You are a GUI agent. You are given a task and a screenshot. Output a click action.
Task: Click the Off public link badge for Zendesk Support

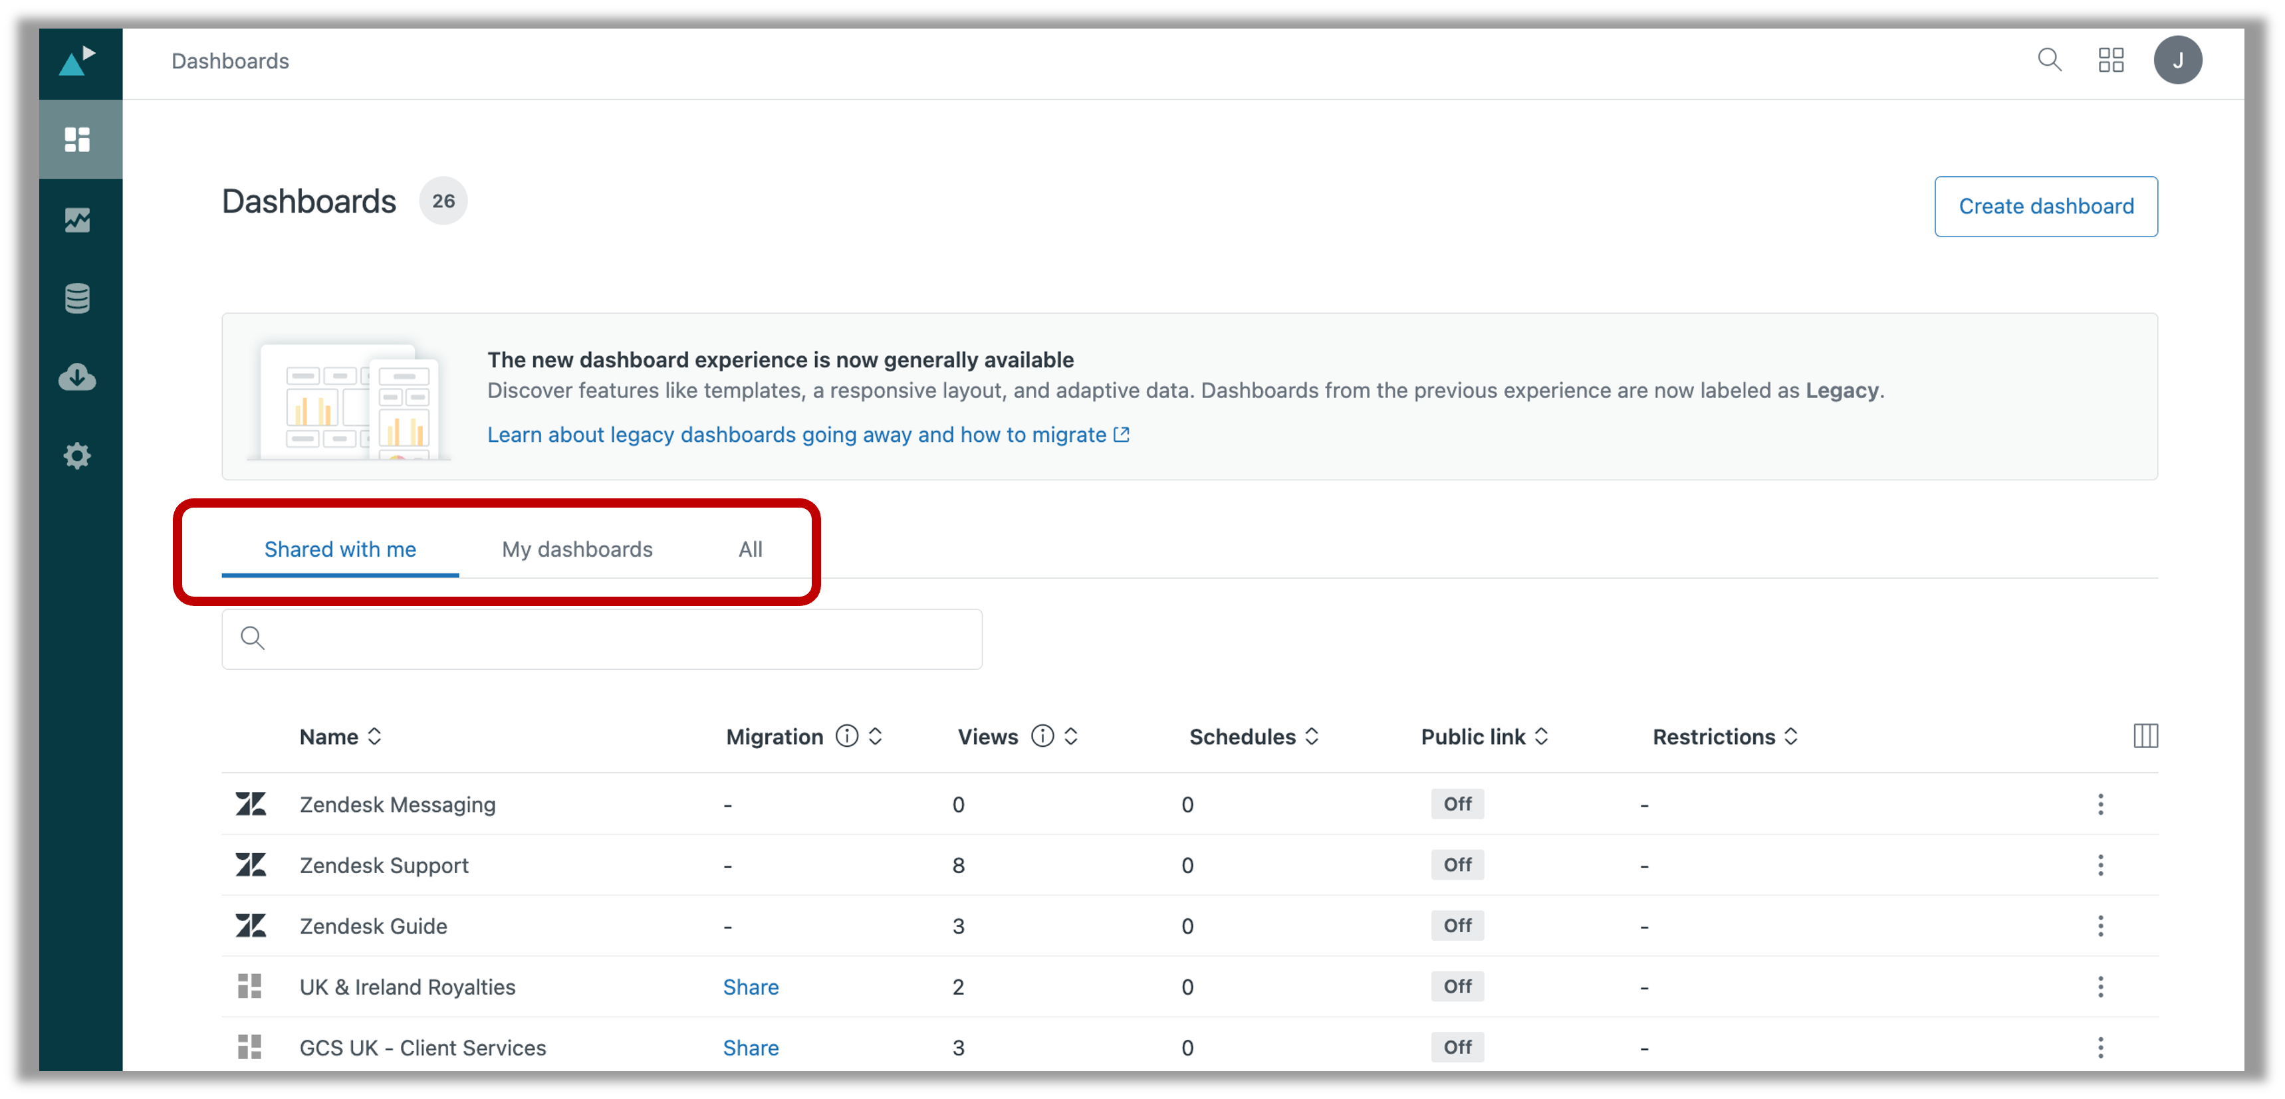1457,865
